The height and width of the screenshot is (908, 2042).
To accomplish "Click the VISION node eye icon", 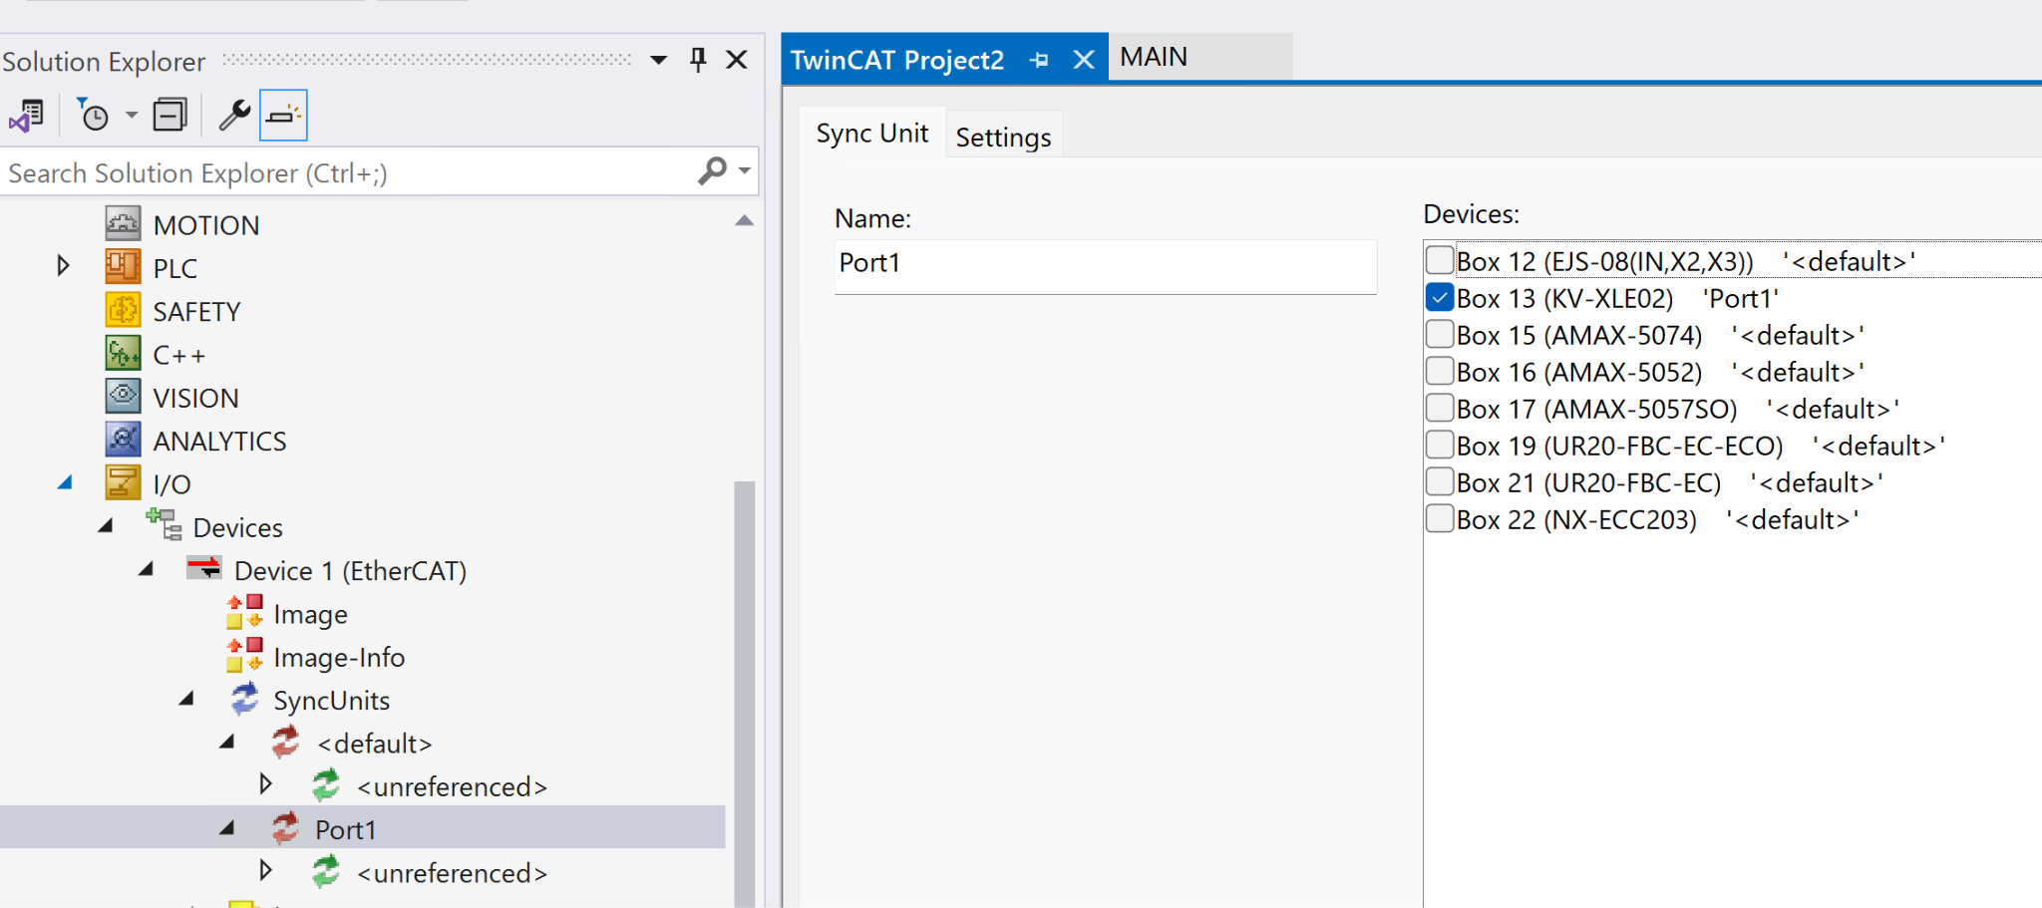I will pyautogui.click(x=123, y=397).
